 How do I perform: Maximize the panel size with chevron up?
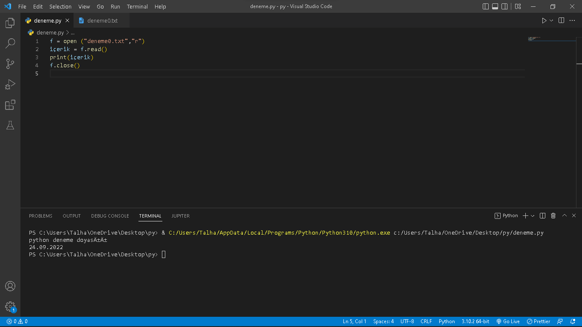click(x=564, y=216)
